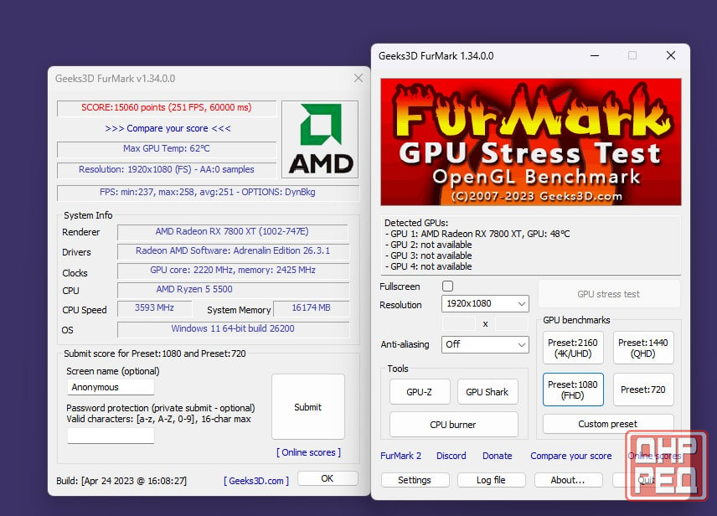Screen dimensions: 717x516
Task: Expand the Anti-aliasing dropdown
Action: pyautogui.click(x=485, y=344)
